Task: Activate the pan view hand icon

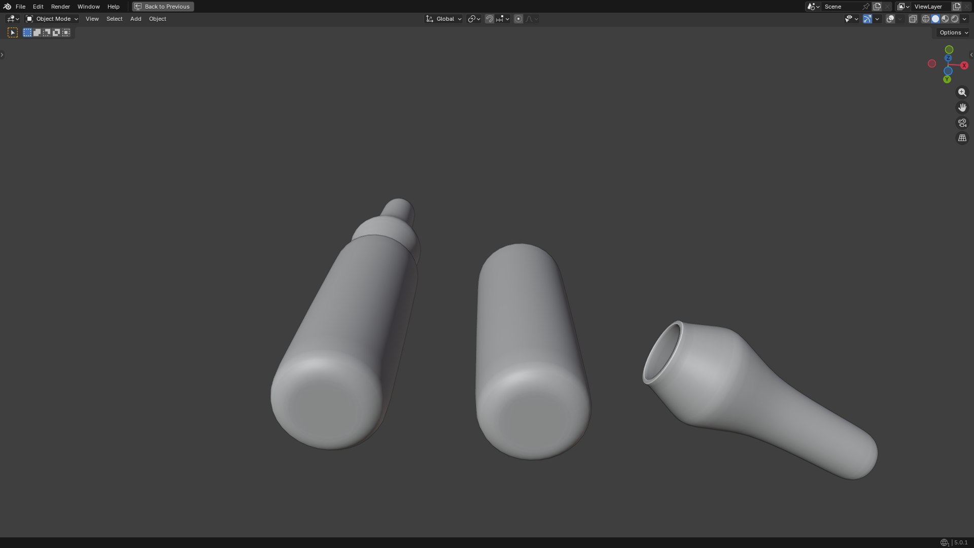Action: click(x=962, y=108)
